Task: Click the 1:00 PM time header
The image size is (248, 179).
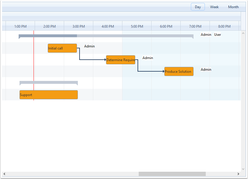Action: point(20,26)
